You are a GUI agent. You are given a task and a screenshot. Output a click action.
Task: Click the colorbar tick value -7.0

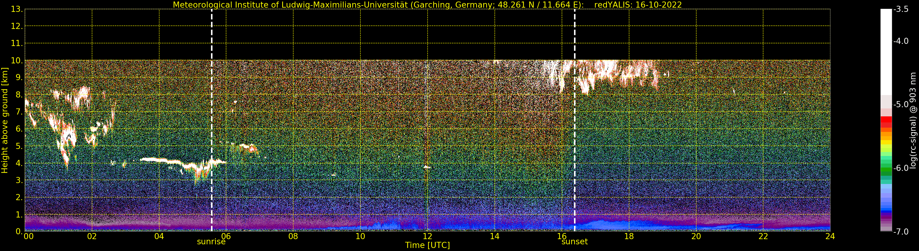point(901,232)
